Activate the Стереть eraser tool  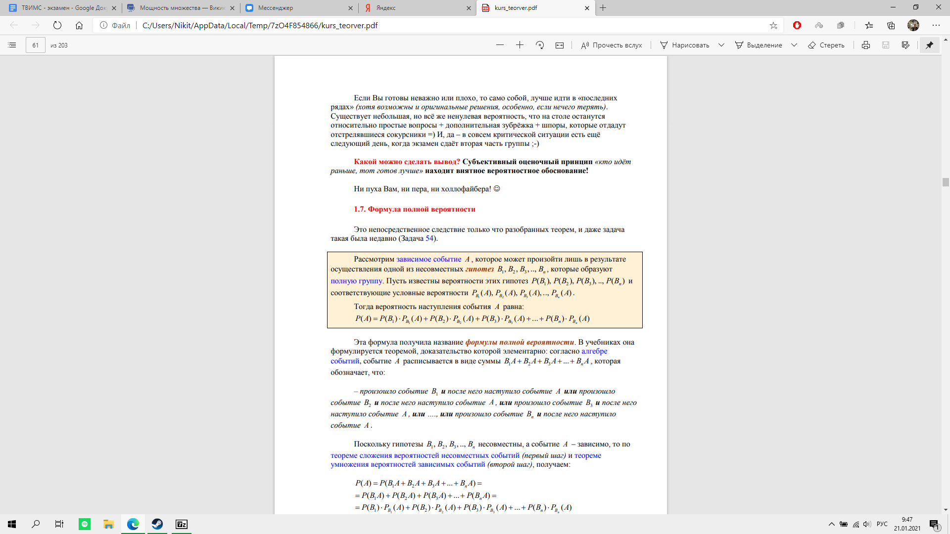[x=826, y=45]
